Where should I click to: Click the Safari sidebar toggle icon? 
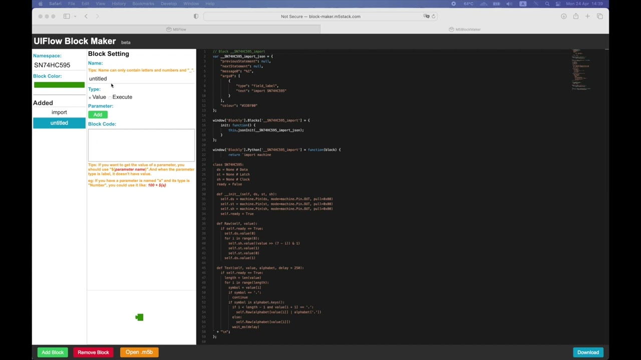(67, 16)
